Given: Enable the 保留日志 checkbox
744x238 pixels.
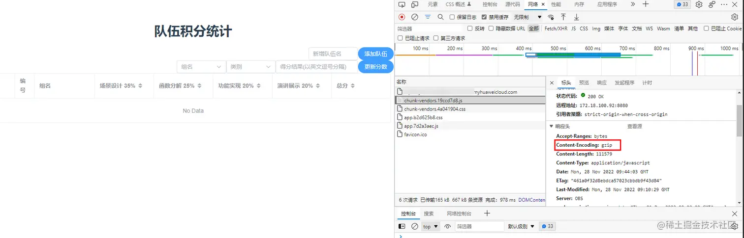Looking at the screenshot, I should click(452, 17).
